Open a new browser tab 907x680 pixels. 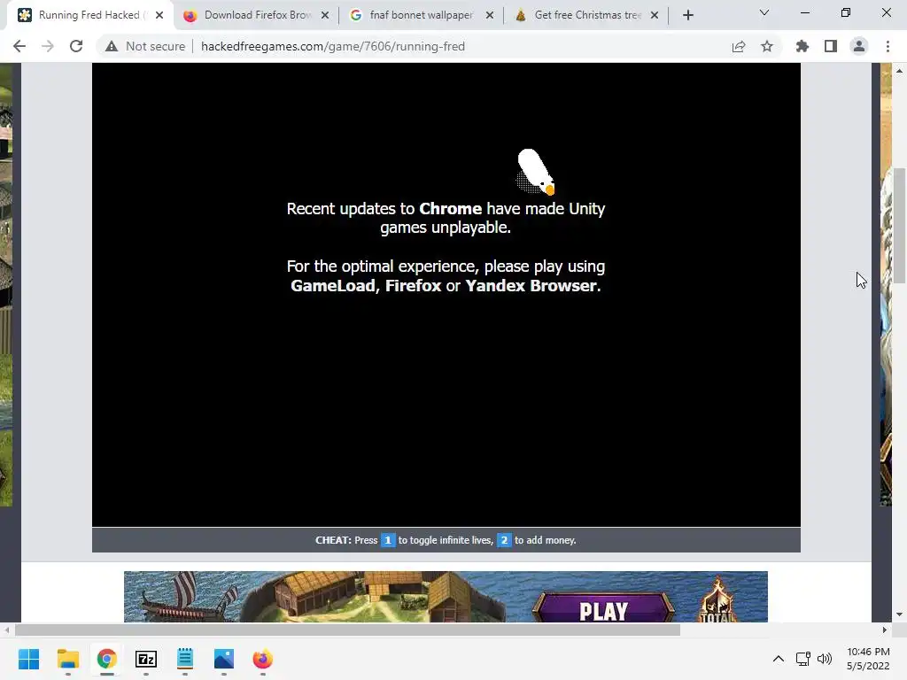[x=687, y=15]
